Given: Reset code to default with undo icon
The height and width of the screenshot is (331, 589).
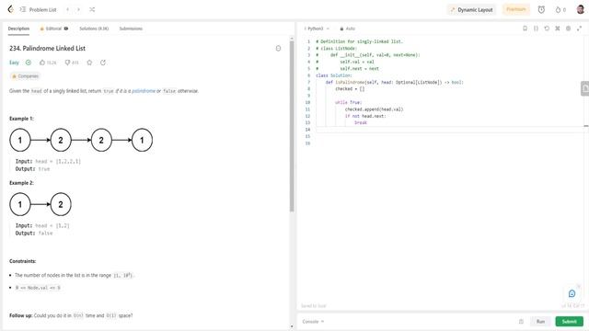Looking at the screenshot, I should (x=547, y=29).
